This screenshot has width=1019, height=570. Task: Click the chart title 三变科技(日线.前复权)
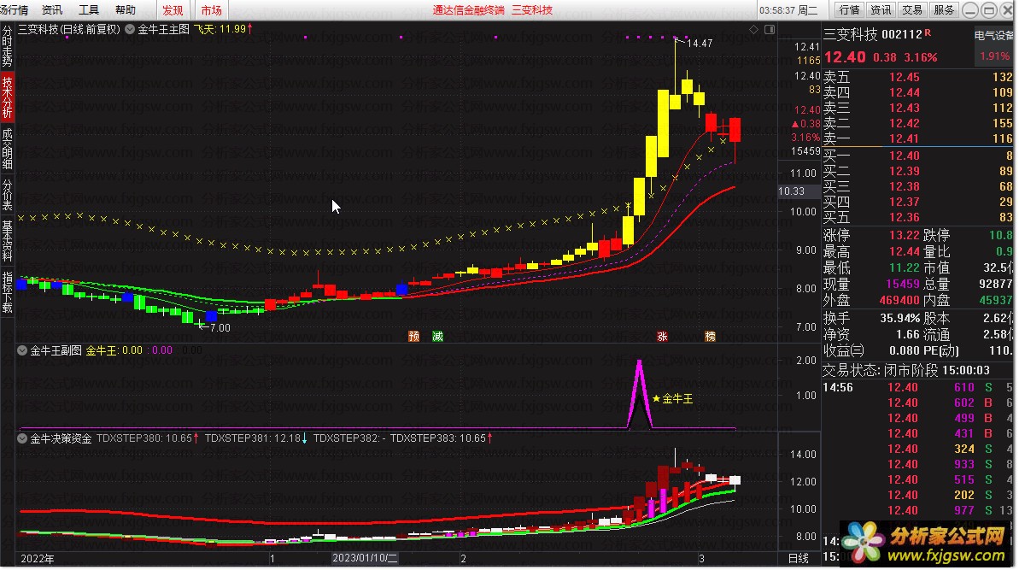(69, 29)
